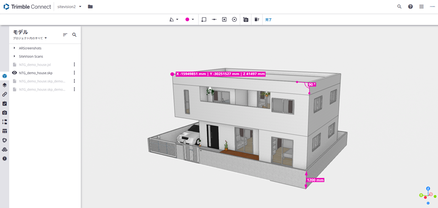
Task: Select the snap to face center tool
Action: click(x=224, y=20)
